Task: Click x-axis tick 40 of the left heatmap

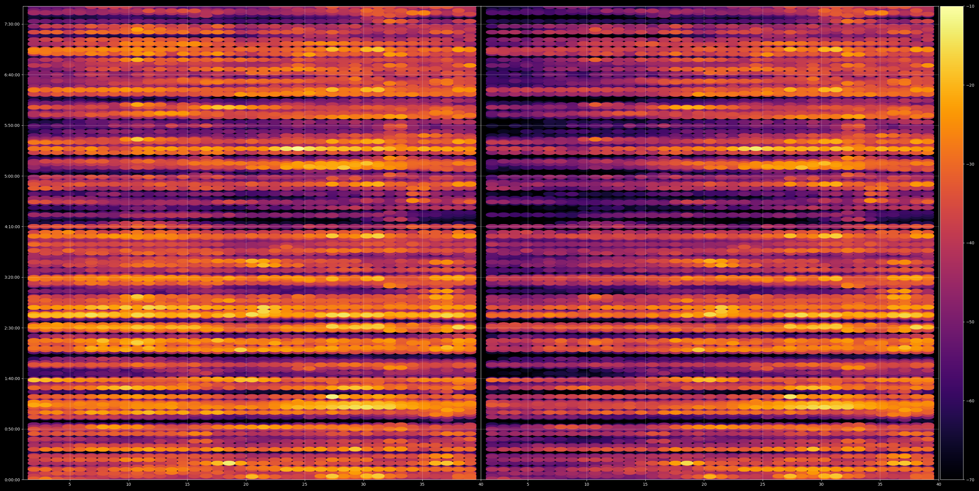Action: (x=481, y=485)
